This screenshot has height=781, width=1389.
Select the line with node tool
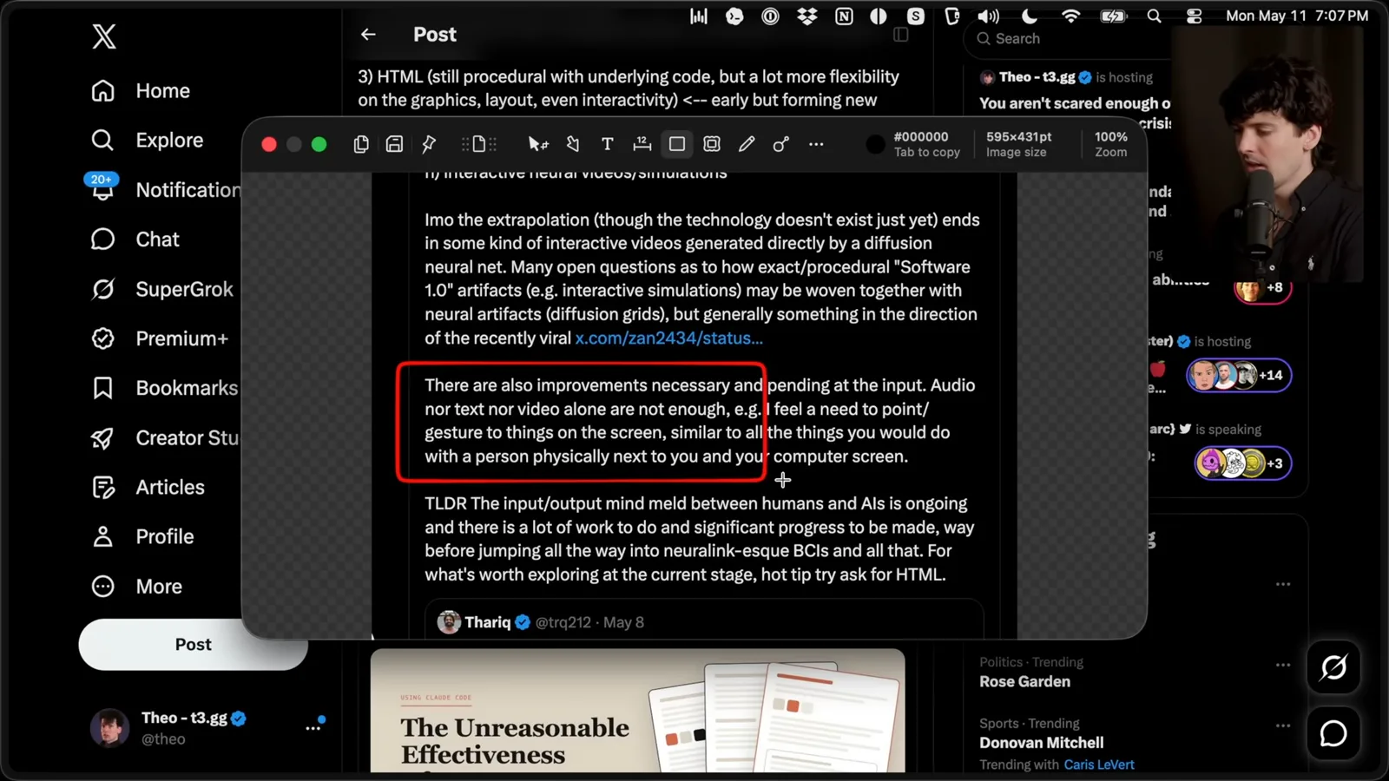point(780,144)
